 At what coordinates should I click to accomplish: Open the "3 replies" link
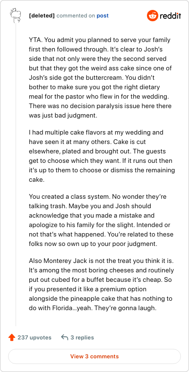point(82,338)
